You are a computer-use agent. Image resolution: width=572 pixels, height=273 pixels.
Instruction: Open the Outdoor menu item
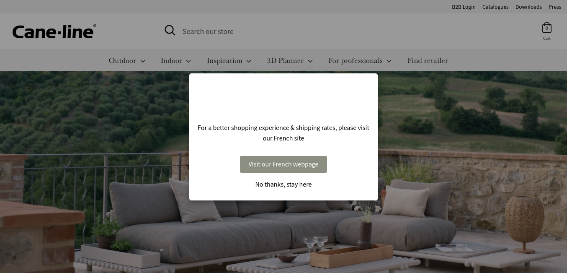(x=122, y=60)
